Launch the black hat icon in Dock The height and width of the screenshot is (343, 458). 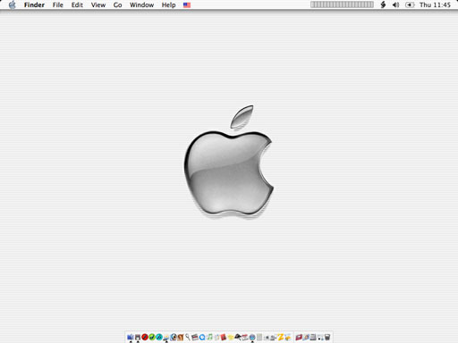click(x=238, y=337)
